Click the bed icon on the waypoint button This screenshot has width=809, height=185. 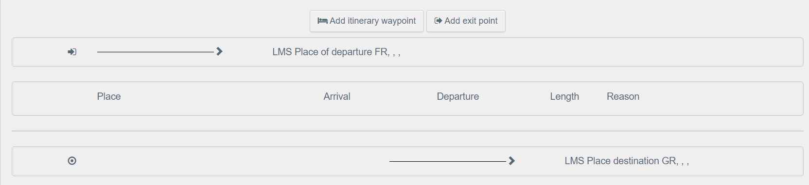322,21
